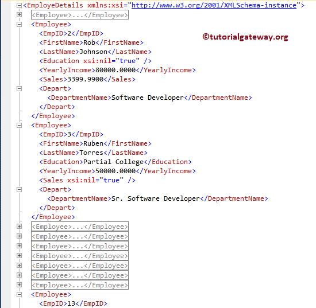Click the opening <Depart> tag under Sales 3399.9900

55,88
